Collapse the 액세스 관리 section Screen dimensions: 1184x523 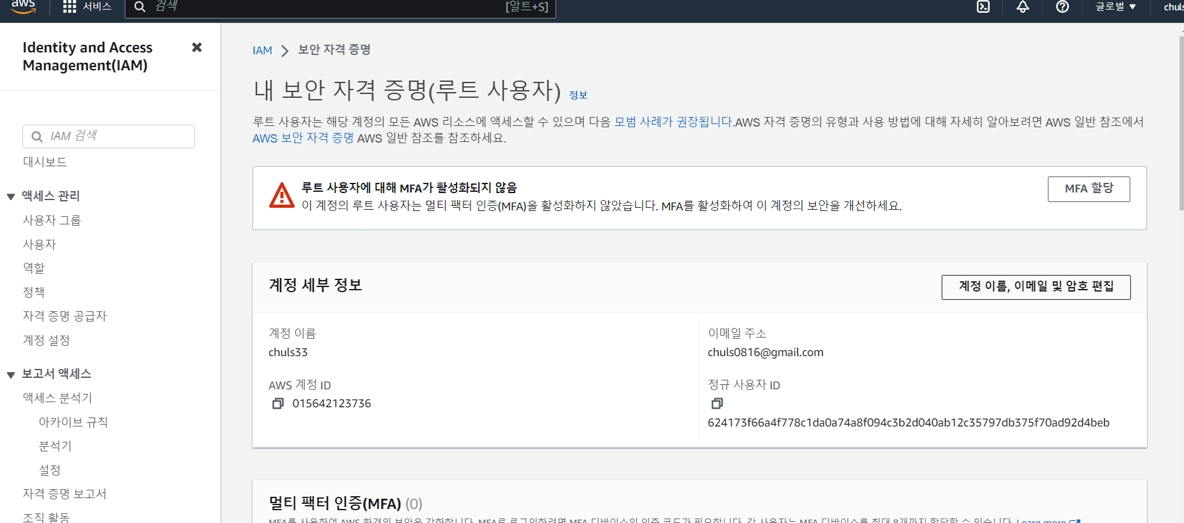11,196
